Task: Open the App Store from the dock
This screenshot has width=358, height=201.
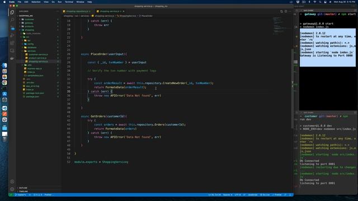Action: click(x=4, y=94)
